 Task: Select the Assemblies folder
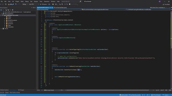[x=11, y=27]
